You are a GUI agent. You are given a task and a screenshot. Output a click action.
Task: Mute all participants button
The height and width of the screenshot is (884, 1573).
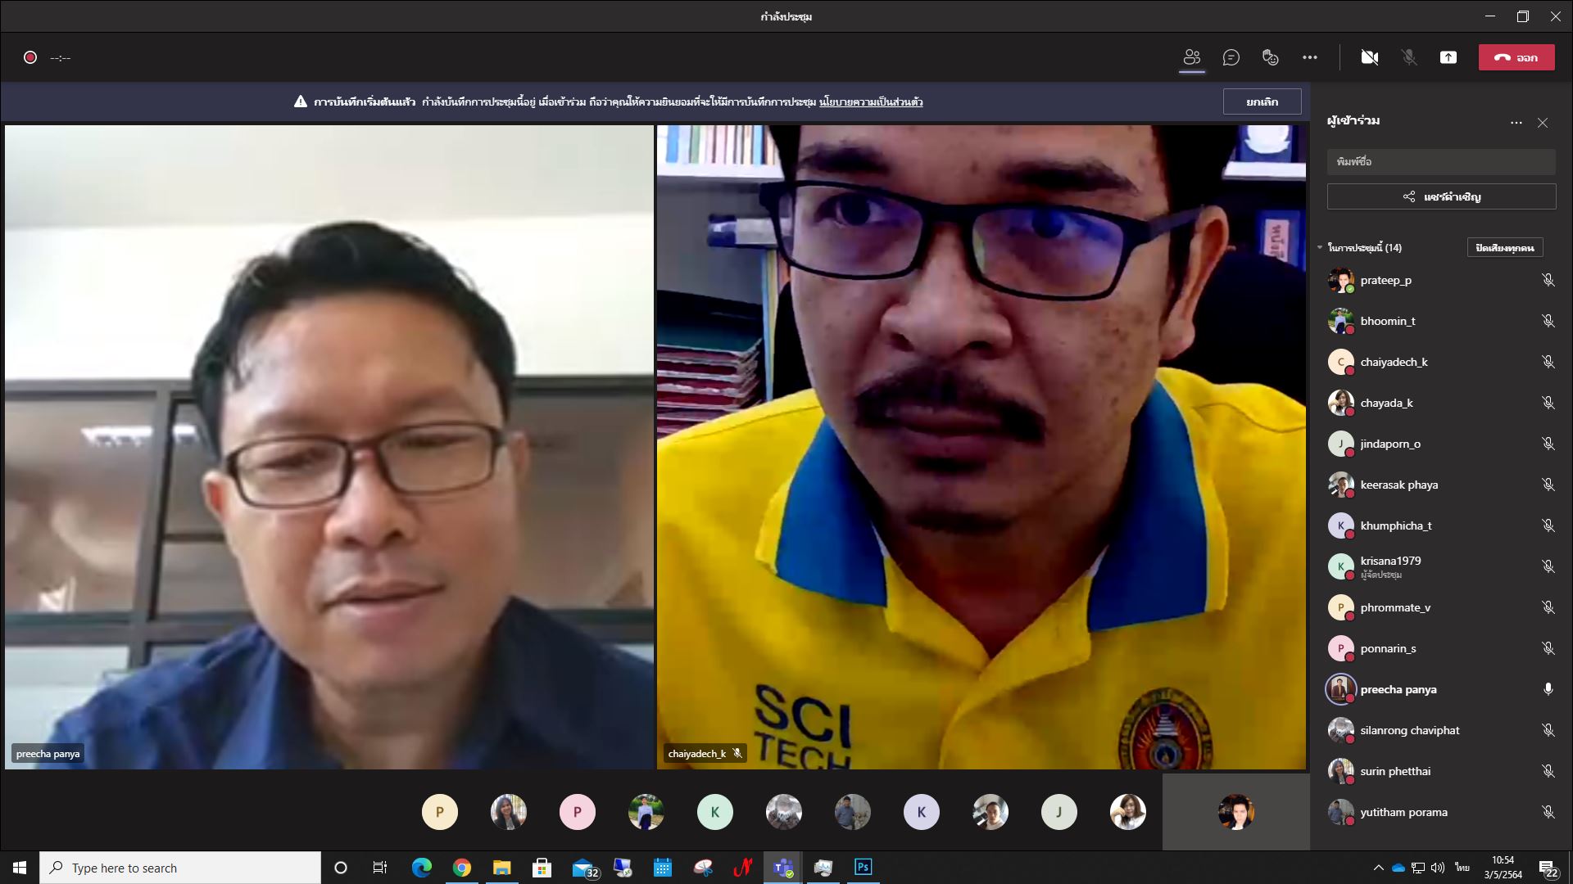point(1504,247)
